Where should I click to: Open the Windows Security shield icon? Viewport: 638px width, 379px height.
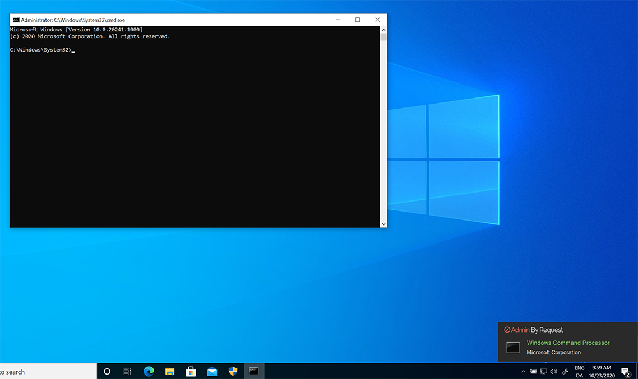pos(233,371)
